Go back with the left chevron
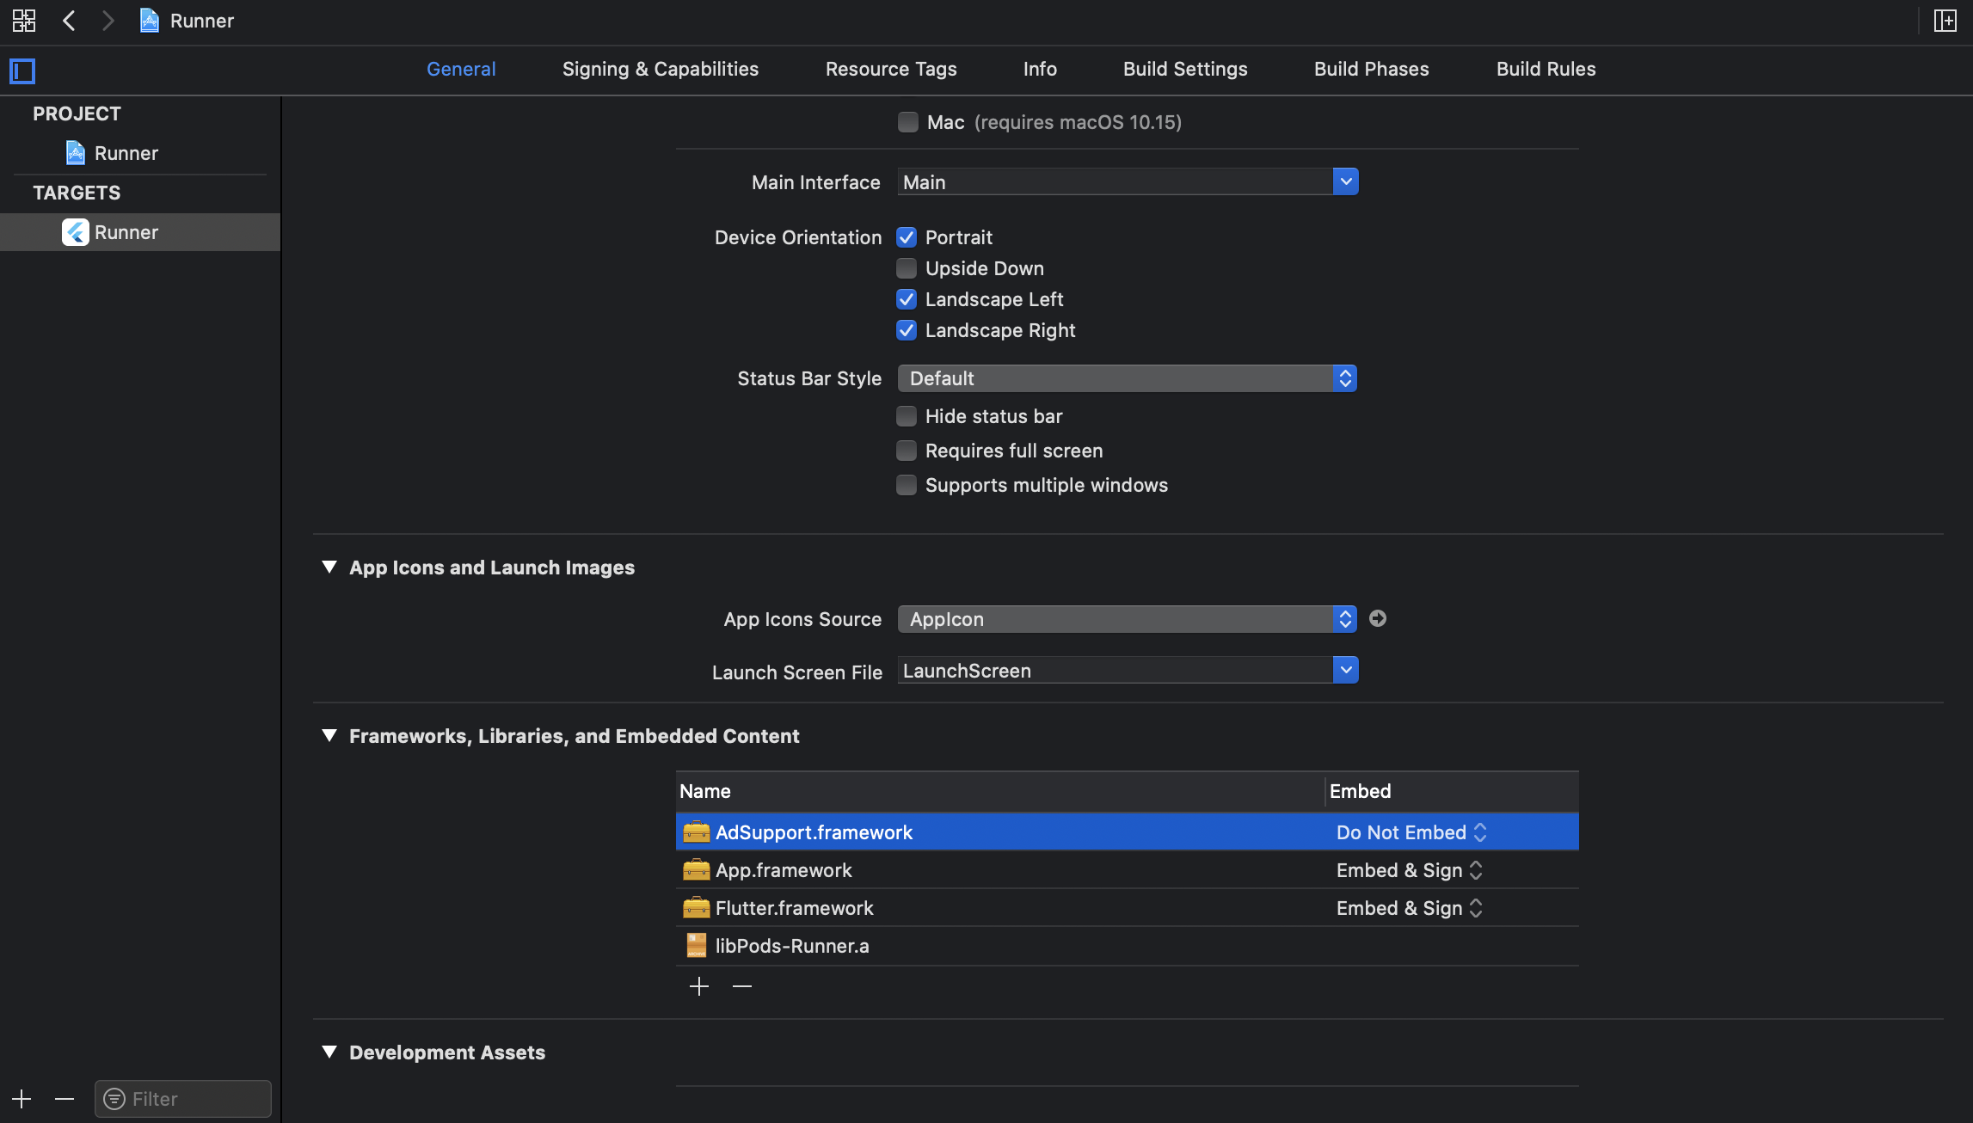Screen dimensions: 1973x1123 pyautogui.click(x=70, y=21)
